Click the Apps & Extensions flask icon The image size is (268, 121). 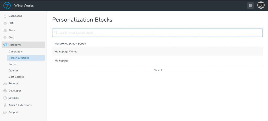pos(5,105)
